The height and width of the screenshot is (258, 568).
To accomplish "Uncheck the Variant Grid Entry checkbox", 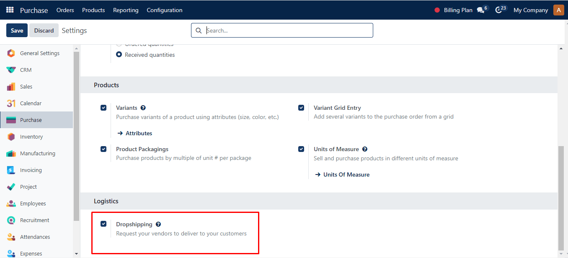I will coord(301,108).
